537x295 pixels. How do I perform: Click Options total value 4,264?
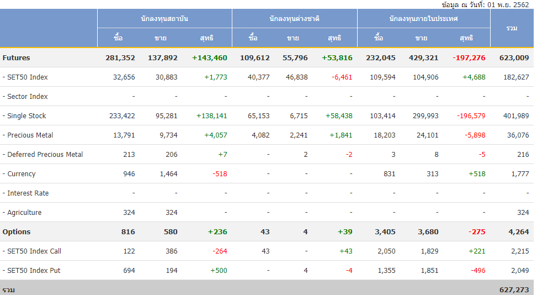click(x=519, y=231)
